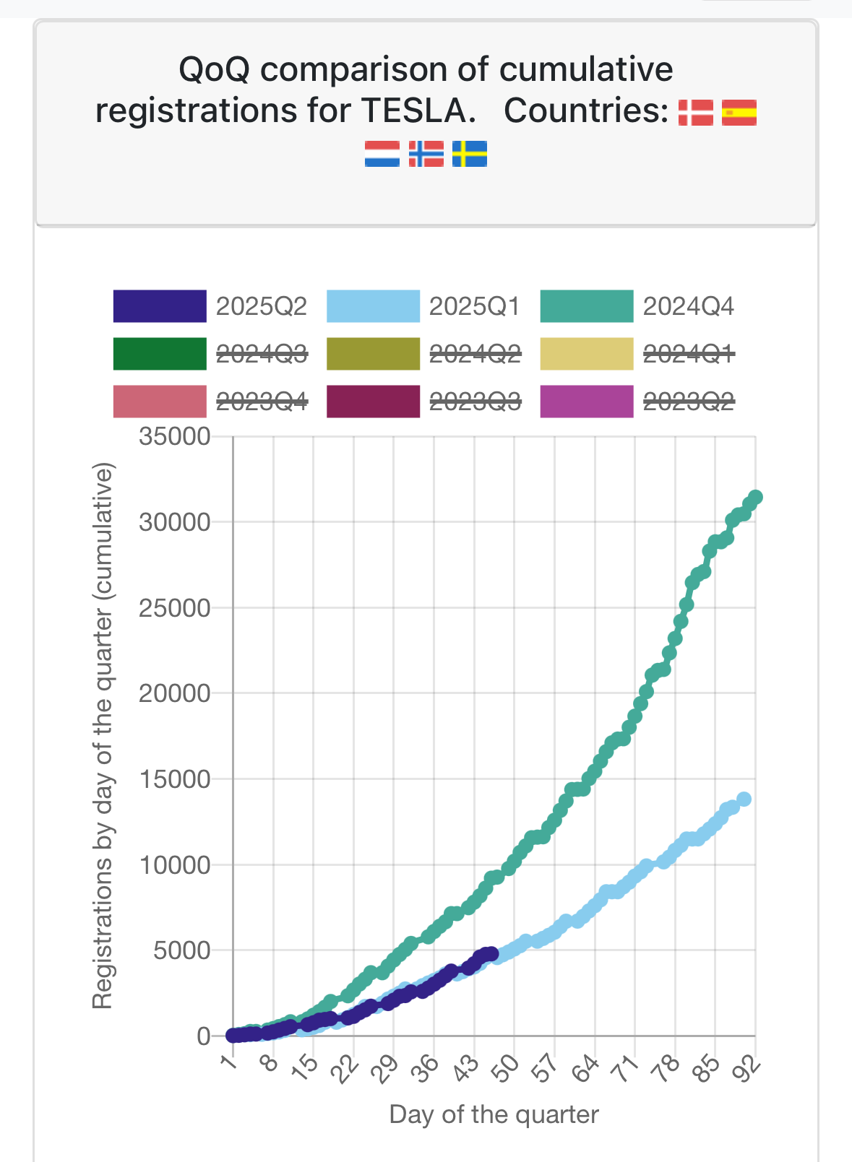
Task: Show the 2024Q1 legend series
Action: pos(637,354)
